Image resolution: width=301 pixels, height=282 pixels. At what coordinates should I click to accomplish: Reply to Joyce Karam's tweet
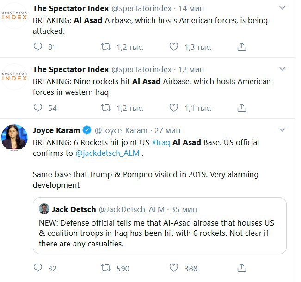click(x=38, y=268)
